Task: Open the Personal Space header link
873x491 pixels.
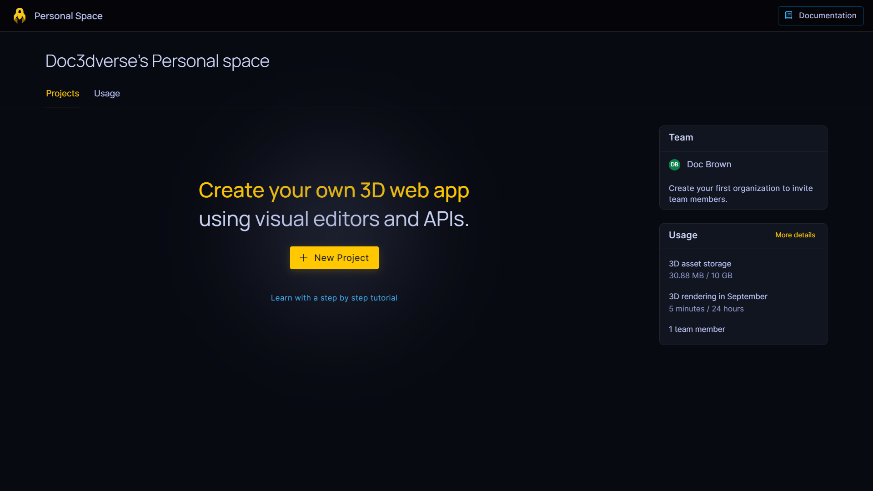Action: 68,16
